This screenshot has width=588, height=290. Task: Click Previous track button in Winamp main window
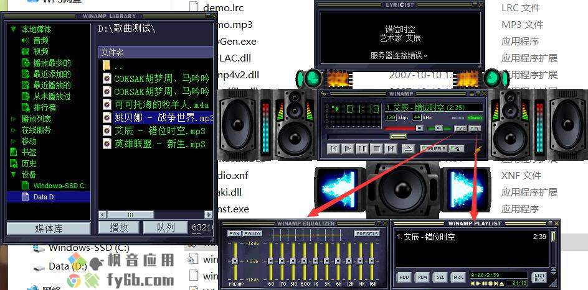[333, 149]
